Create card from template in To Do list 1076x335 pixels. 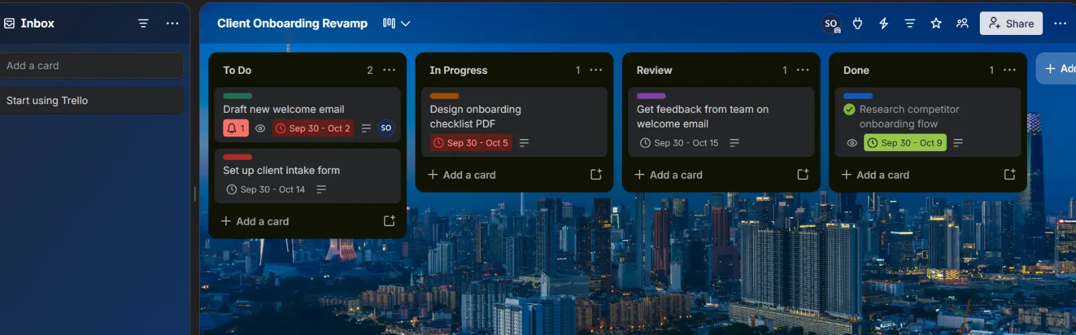tap(389, 221)
